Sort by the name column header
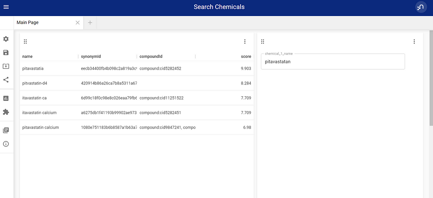433x198 pixels. click(x=27, y=57)
